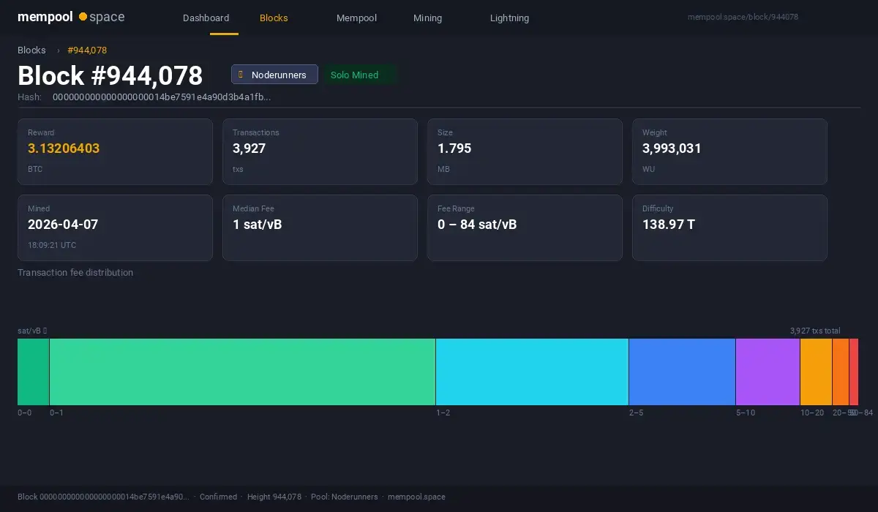The width and height of the screenshot is (878, 512).
Task: Follow the Blocks breadcrumb link
Action: pyautogui.click(x=31, y=50)
